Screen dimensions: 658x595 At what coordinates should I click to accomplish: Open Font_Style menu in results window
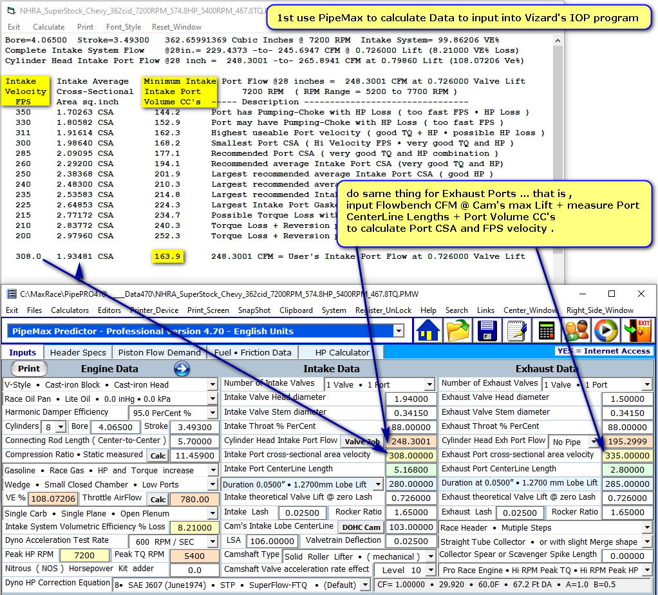pos(124,27)
